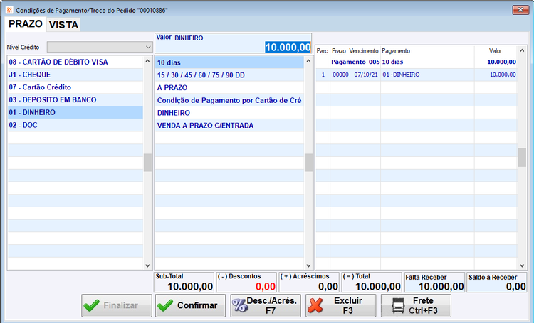534x323 pixels.
Task: Switch to the PRAZO tab
Action: [x=26, y=23]
